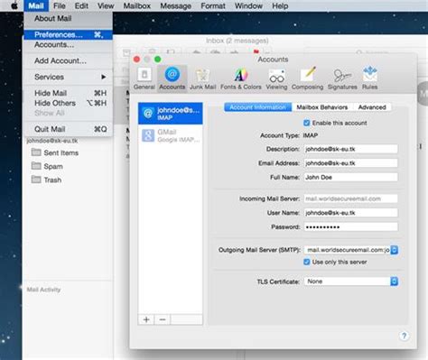Click Mail Activity label in sidebar
Screen dimensions: 428x360
pyautogui.click(x=43, y=290)
